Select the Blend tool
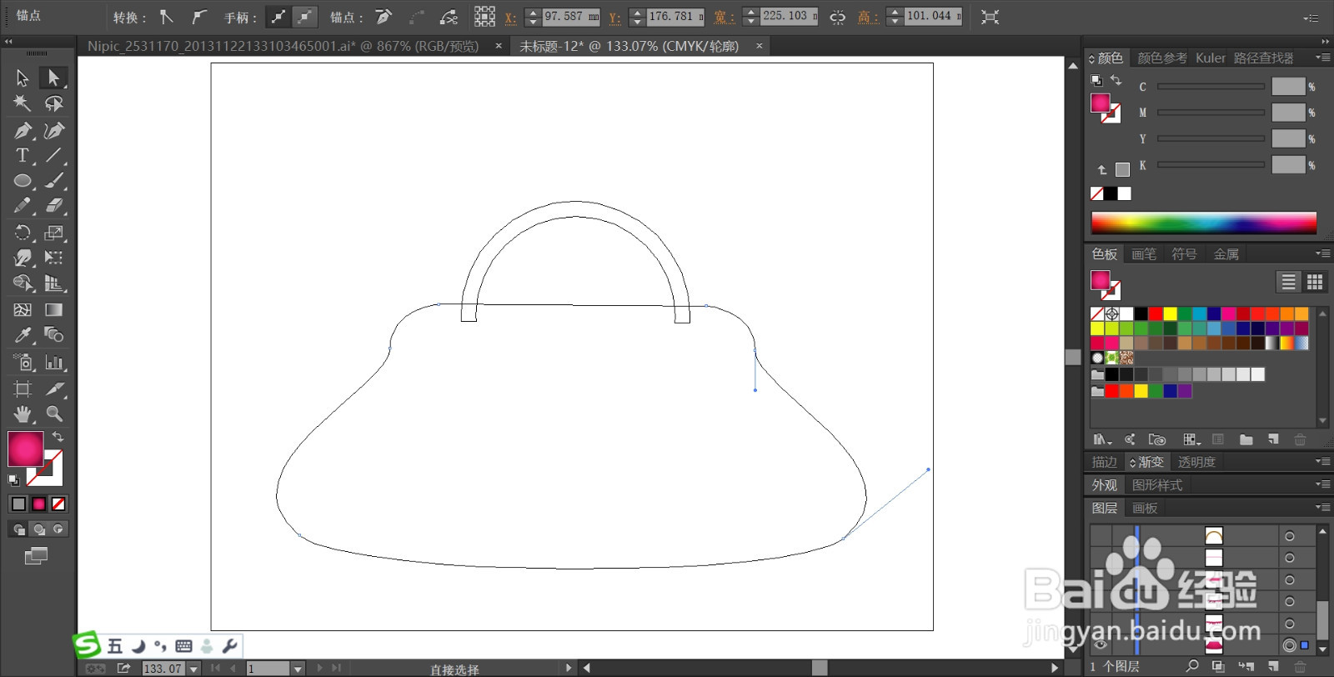Image resolution: width=1334 pixels, height=677 pixels. pos(53,335)
